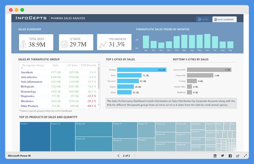Click the next page arrow
This screenshot has width=254, height=164.
tap(135, 156)
